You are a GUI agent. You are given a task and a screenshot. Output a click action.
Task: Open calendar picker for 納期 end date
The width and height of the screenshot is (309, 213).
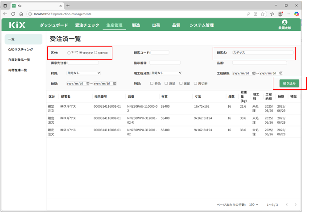tap(115, 84)
